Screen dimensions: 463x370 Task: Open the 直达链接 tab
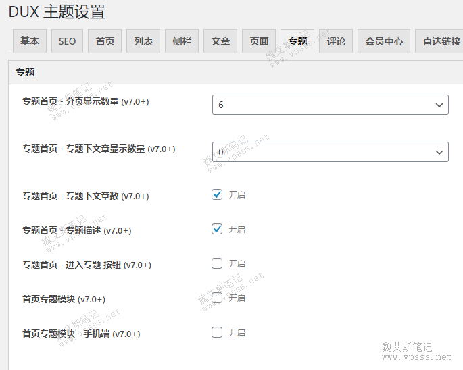(x=440, y=41)
